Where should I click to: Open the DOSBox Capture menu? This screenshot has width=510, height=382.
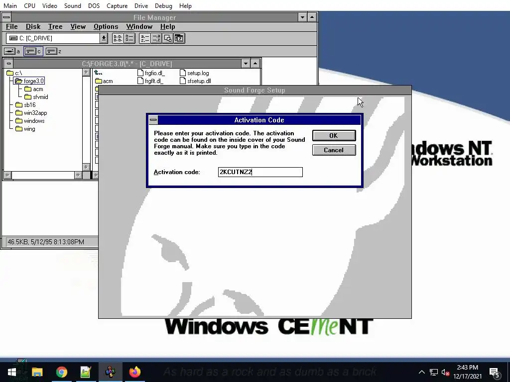click(x=117, y=6)
